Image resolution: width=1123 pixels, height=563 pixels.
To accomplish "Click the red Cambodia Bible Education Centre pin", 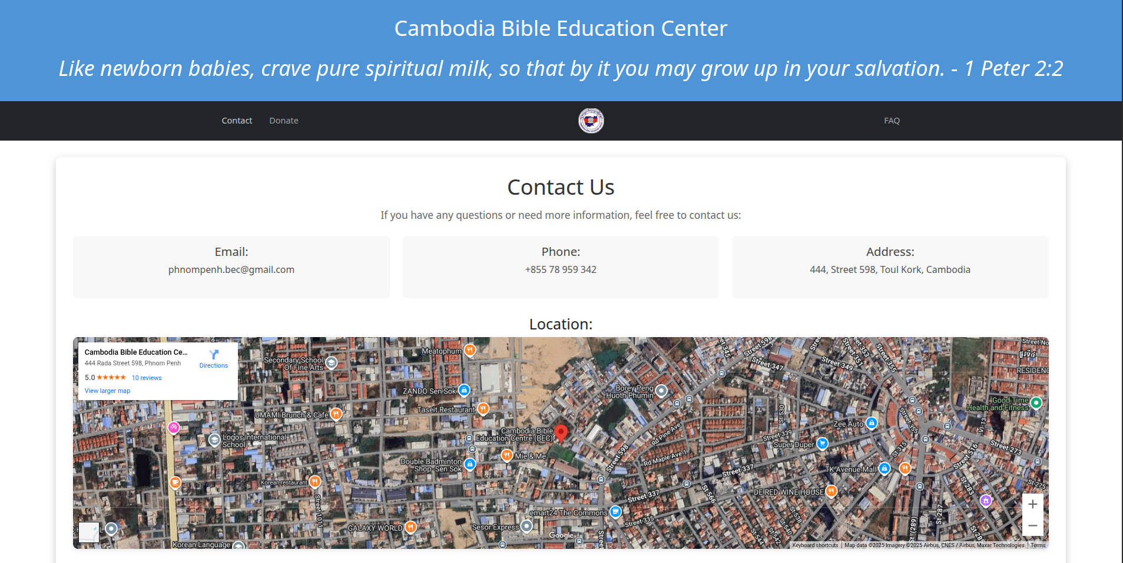I will click(561, 433).
